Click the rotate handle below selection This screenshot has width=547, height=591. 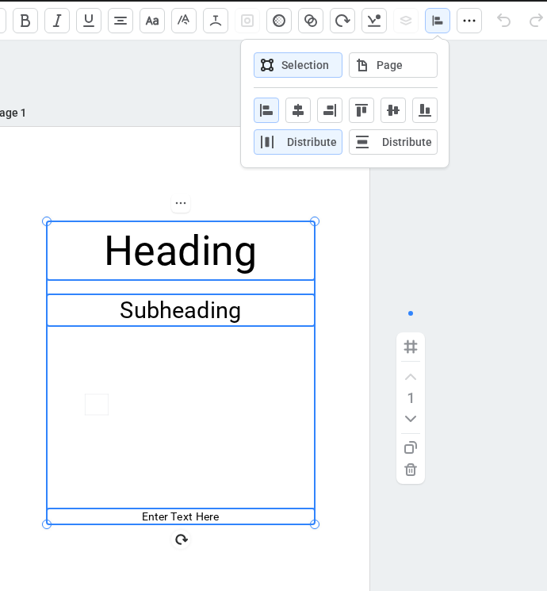[182, 539]
